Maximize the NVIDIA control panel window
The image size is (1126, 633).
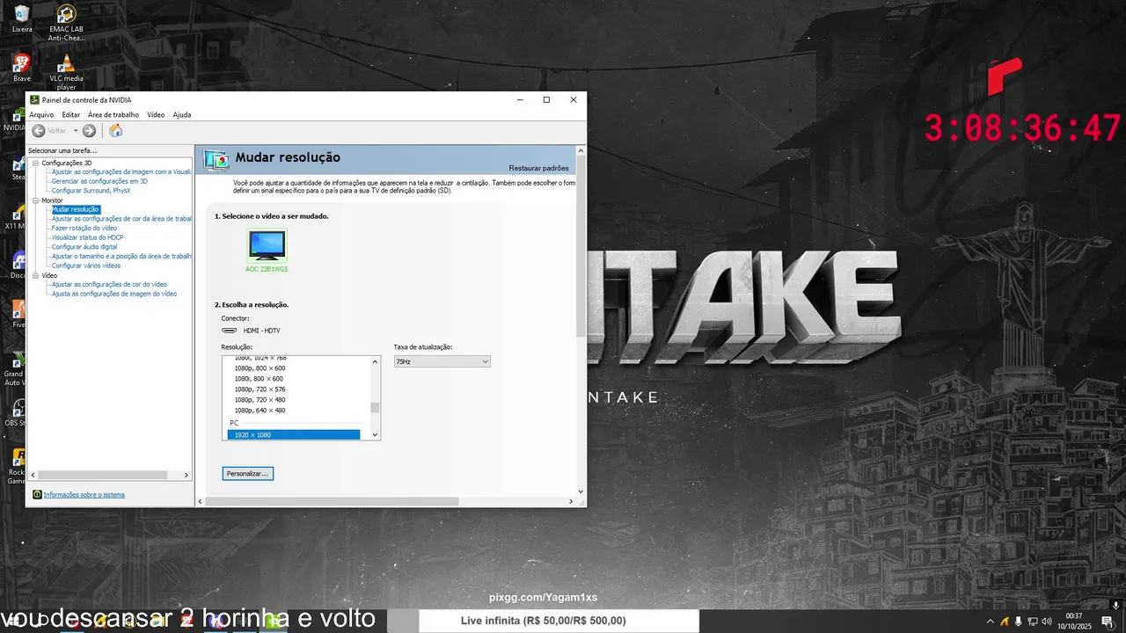coord(546,100)
